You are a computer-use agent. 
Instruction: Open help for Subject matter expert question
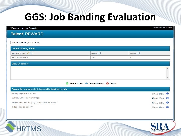(x=167, y=107)
